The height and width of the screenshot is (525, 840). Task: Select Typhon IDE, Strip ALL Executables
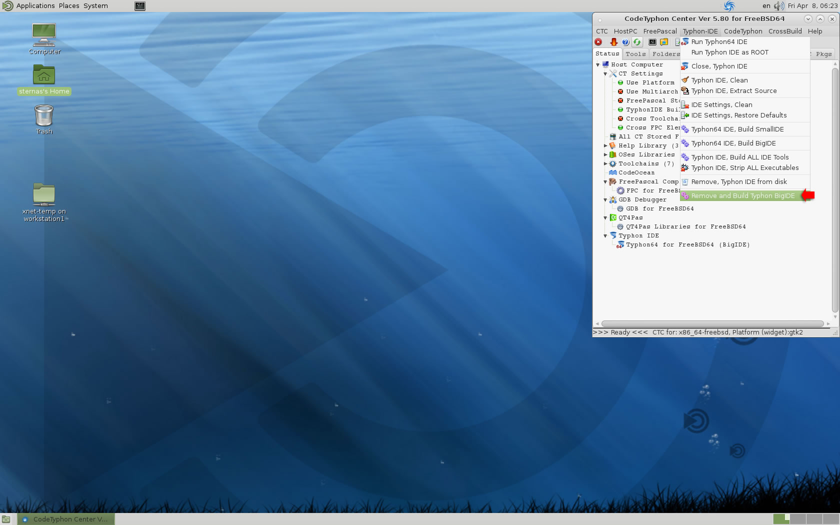tap(745, 167)
